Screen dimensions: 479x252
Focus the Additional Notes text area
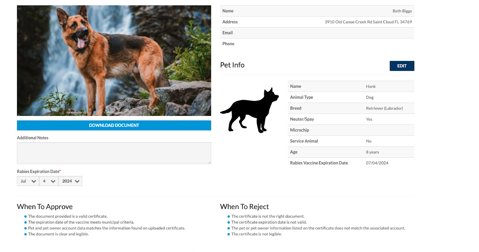114,153
